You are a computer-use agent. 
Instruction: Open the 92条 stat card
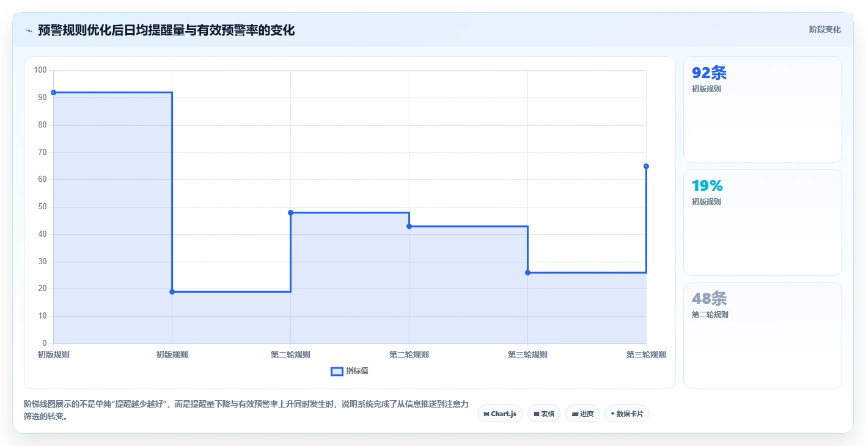click(762, 110)
